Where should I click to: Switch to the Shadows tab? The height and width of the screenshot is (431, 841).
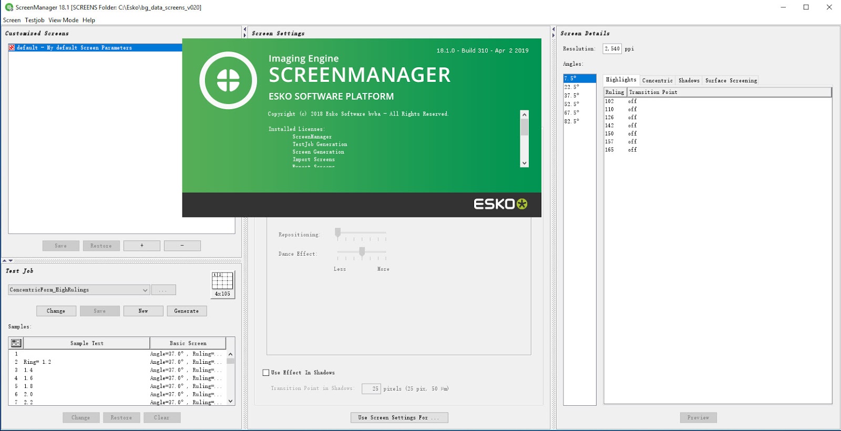[x=689, y=81]
